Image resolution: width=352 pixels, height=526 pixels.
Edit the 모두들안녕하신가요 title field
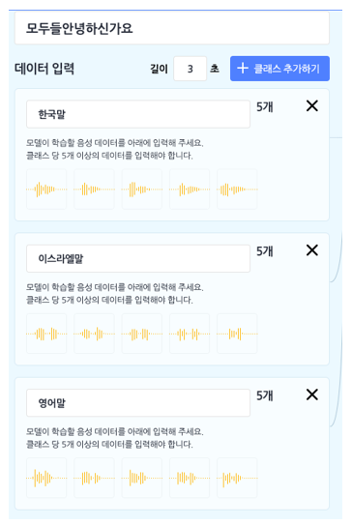[172, 28]
